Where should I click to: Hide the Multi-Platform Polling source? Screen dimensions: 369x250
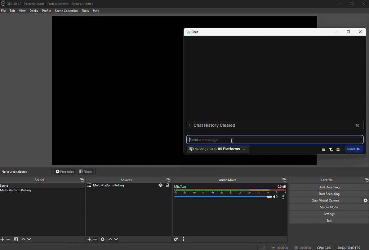160,185
